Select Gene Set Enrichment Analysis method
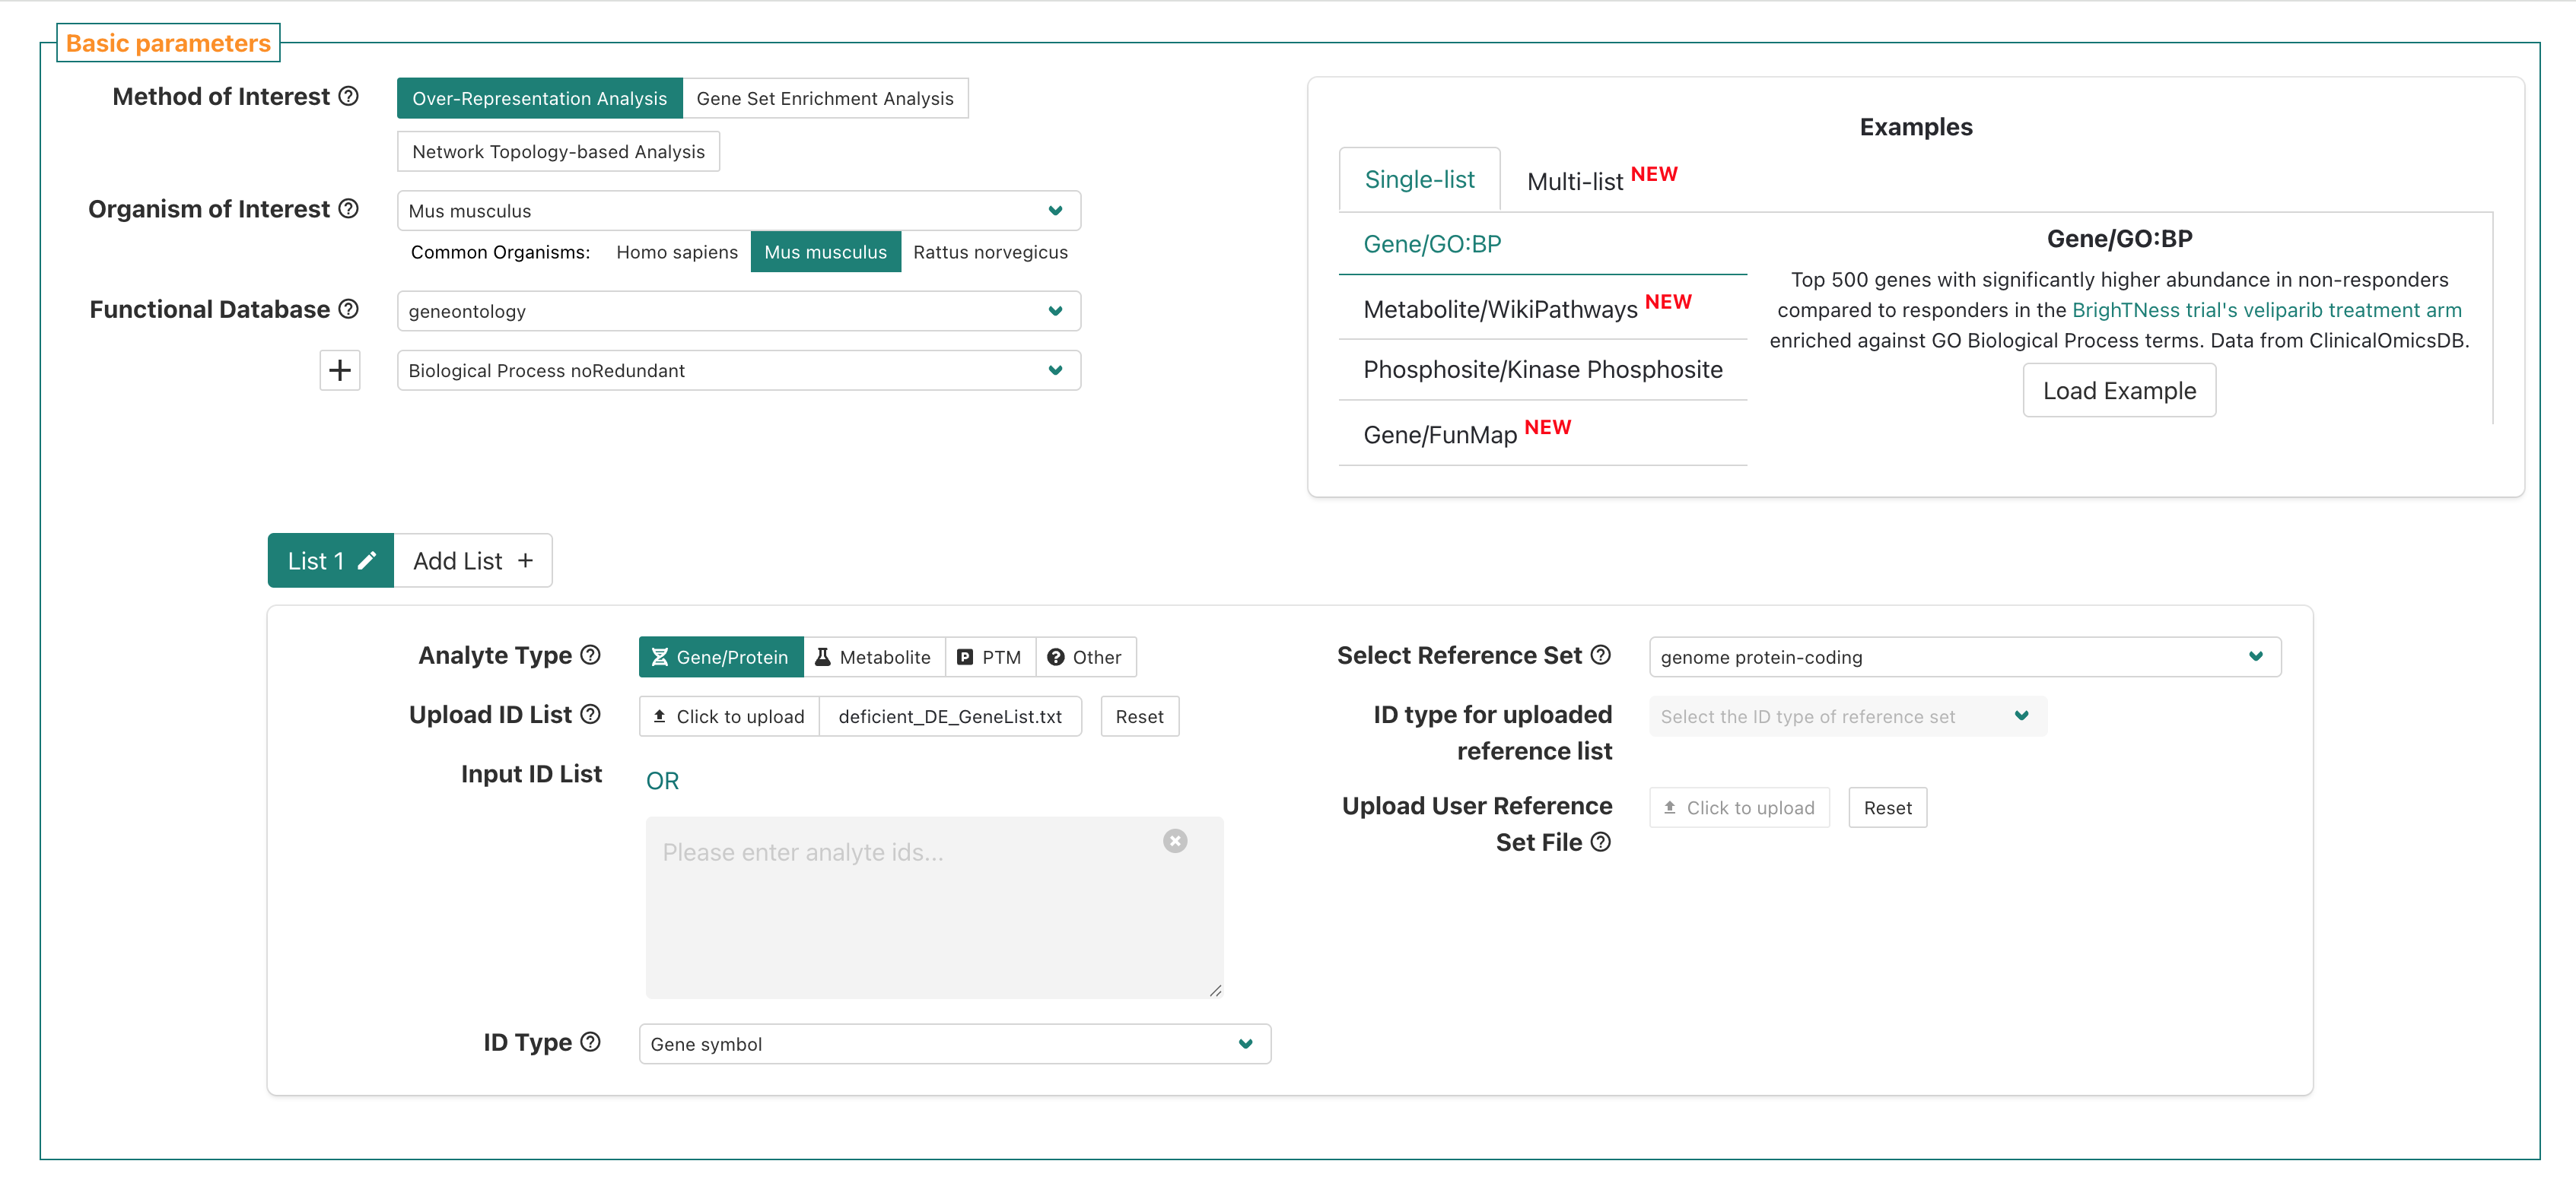2576x1180 pixels. (824, 98)
